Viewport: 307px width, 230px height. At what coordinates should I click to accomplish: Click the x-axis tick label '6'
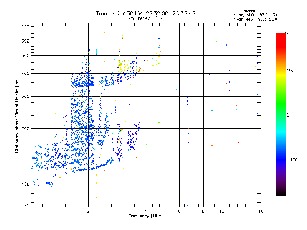pyautogui.click(x=179, y=211)
